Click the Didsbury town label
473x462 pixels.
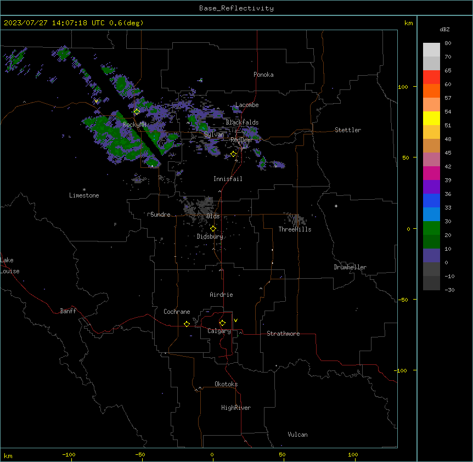pyautogui.click(x=210, y=236)
